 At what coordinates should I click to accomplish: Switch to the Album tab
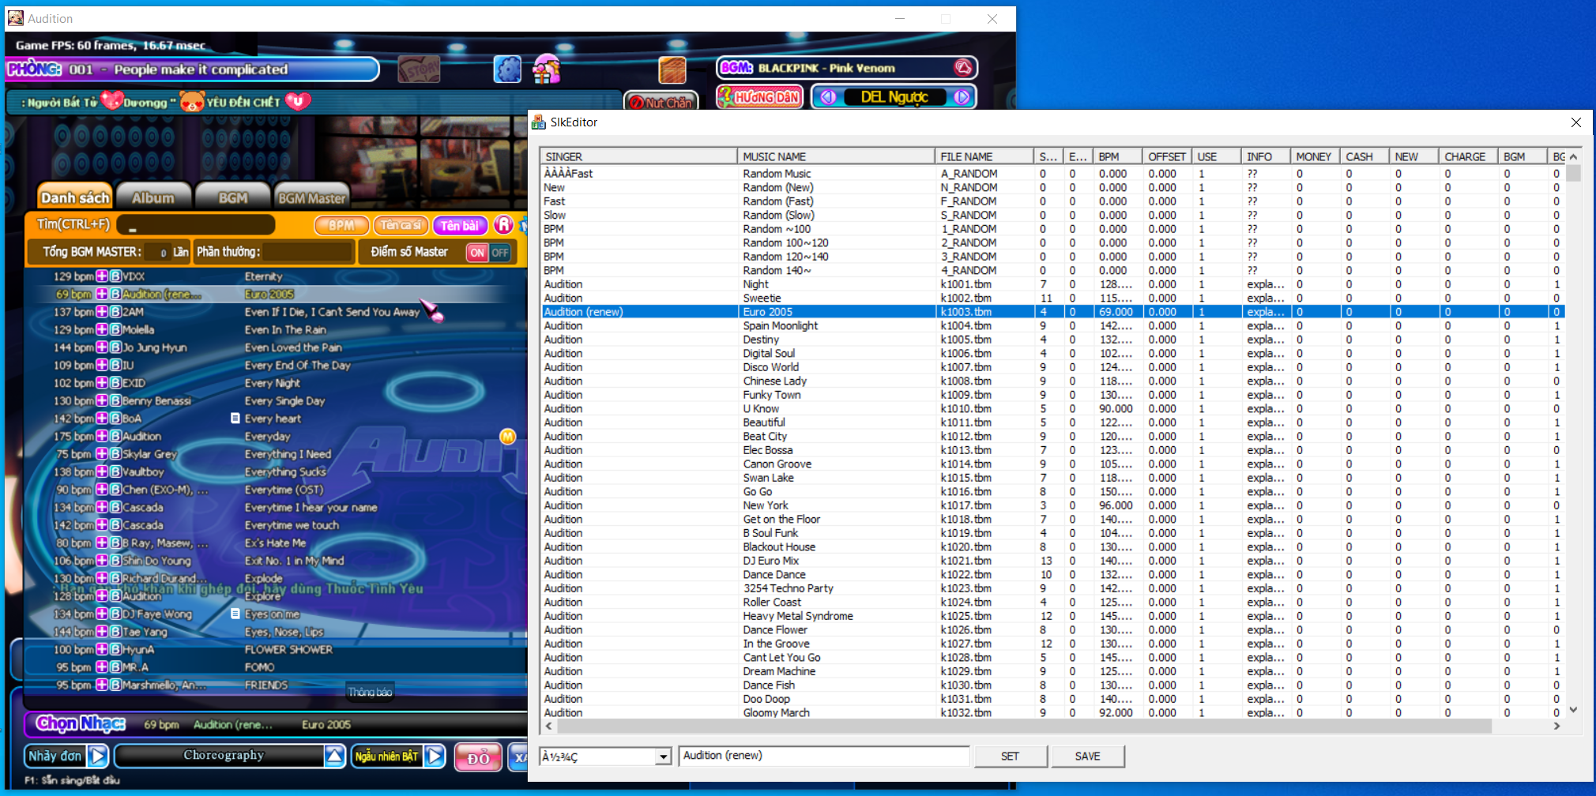(x=153, y=197)
